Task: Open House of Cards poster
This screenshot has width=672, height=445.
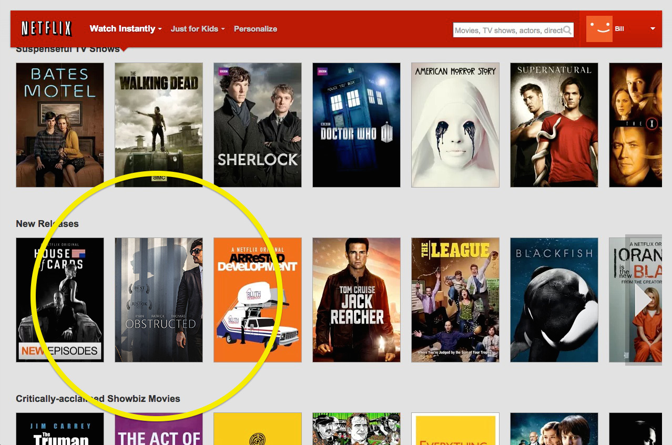Action: coord(60,300)
